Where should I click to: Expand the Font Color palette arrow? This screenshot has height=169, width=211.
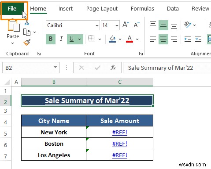(137, 39)
